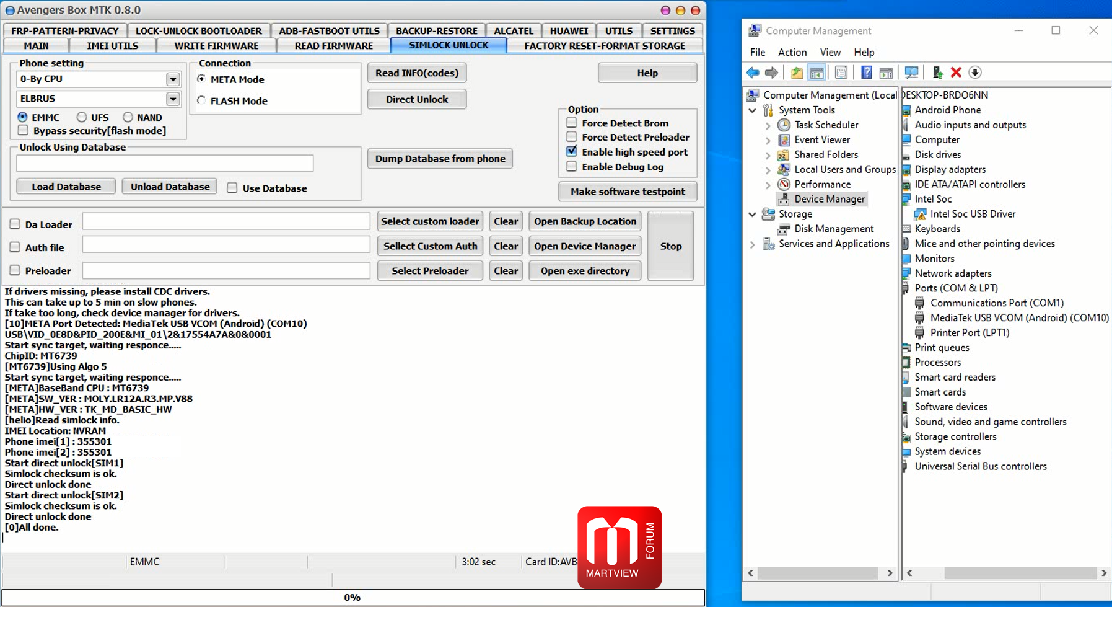Open the WRITE FIRMWARE tab
The image size is (1112, 620).
216,45
